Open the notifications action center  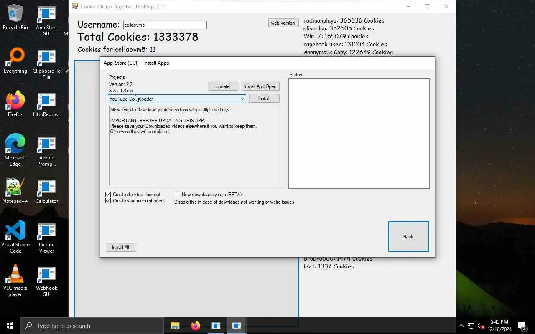(522, 326)
